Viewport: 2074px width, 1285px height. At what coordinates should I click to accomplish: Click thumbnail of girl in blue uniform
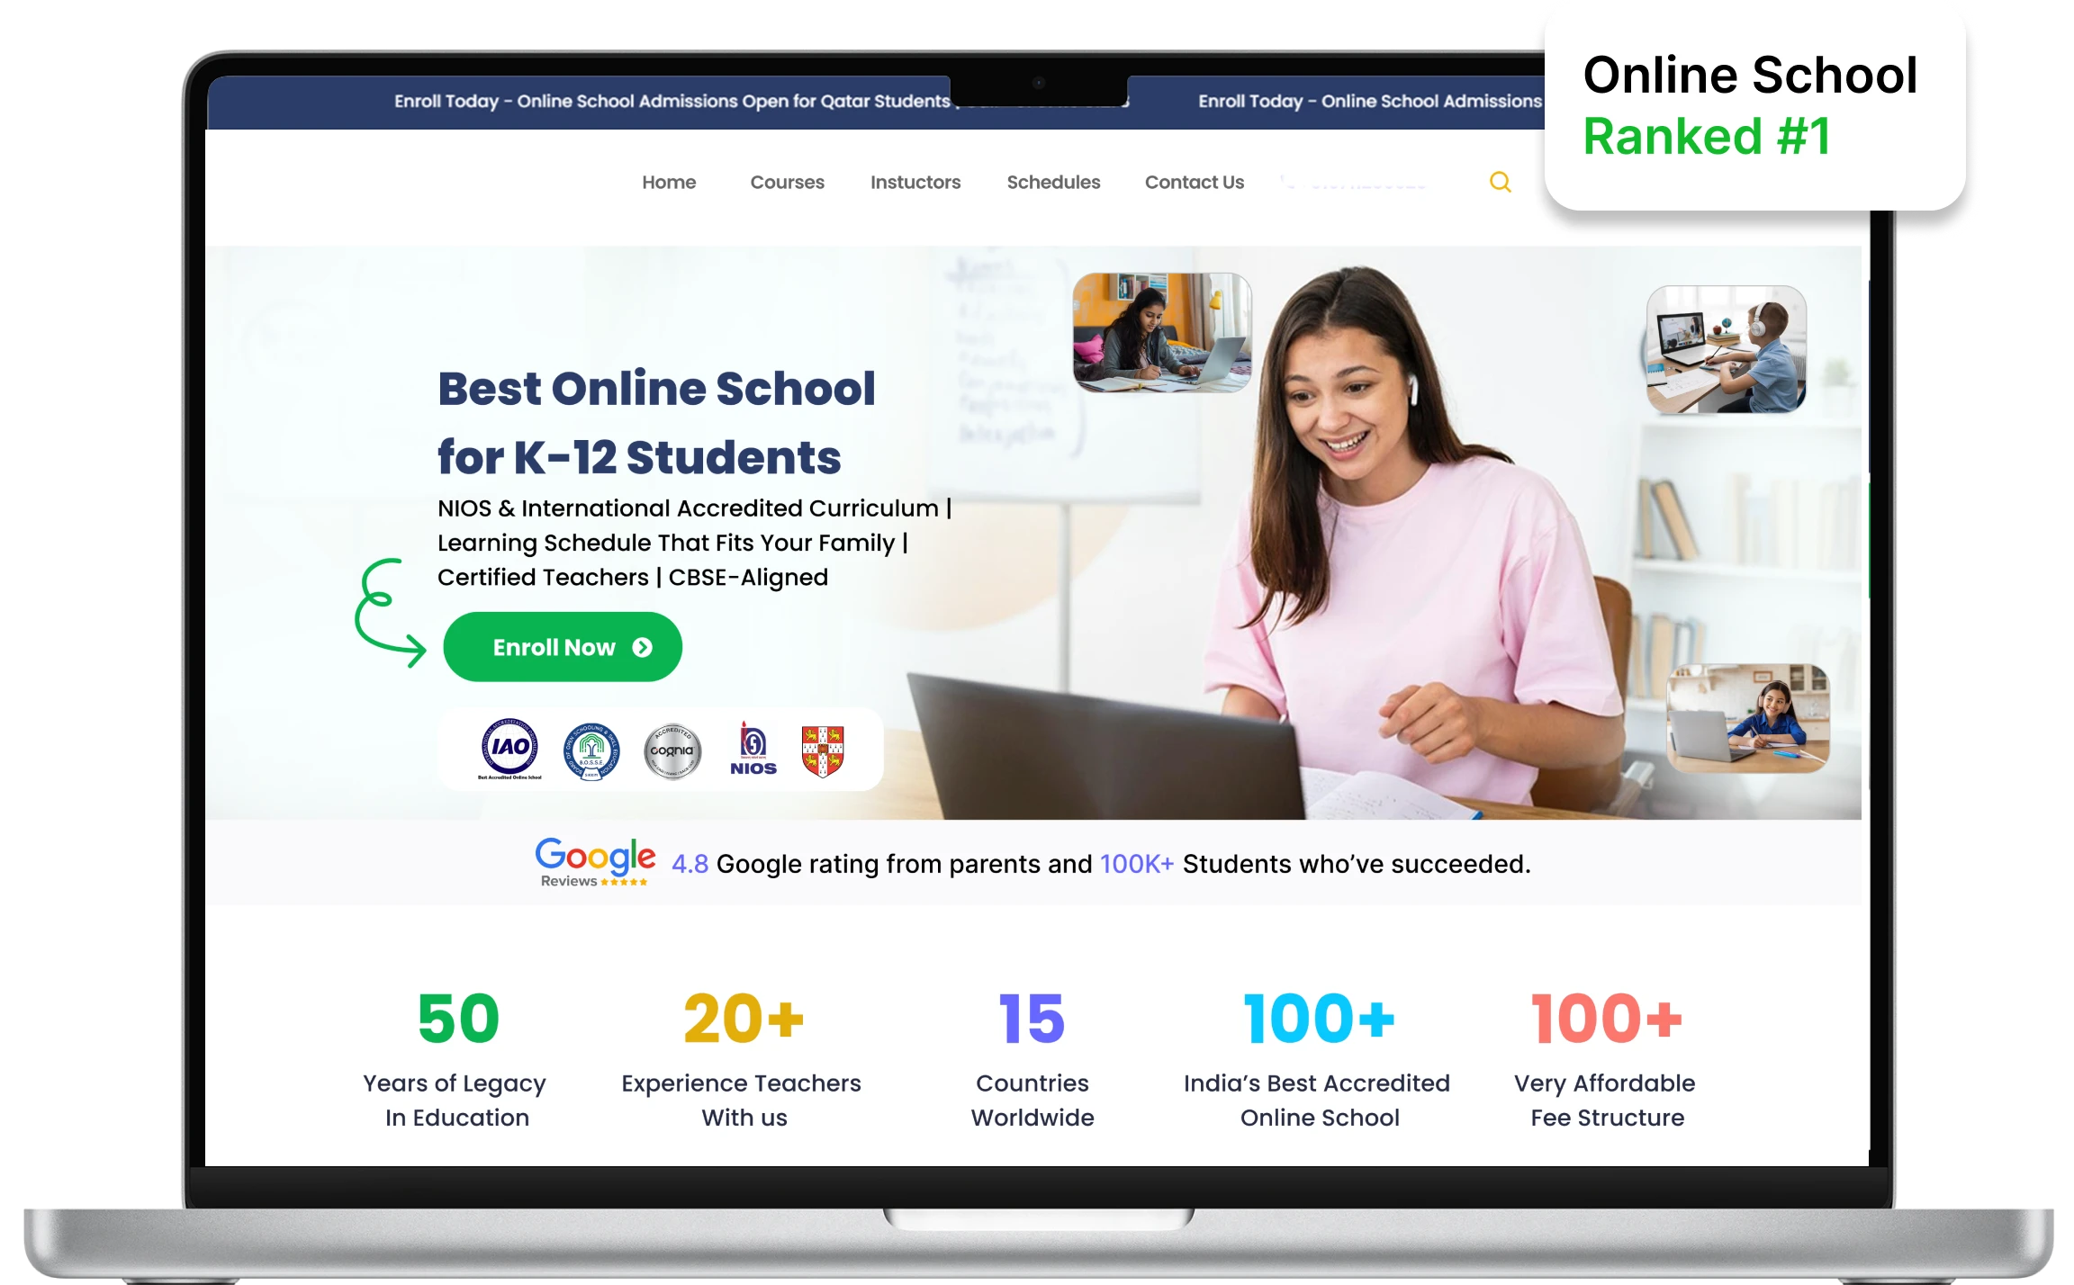(1747, 718)
